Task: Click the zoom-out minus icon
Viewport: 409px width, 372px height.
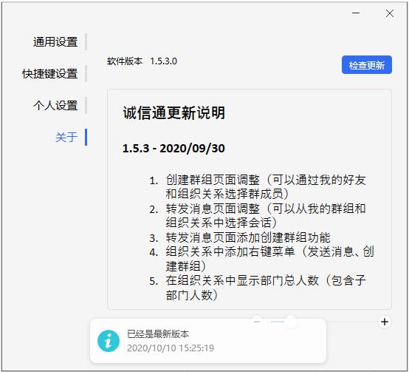Action: point(257,322)
